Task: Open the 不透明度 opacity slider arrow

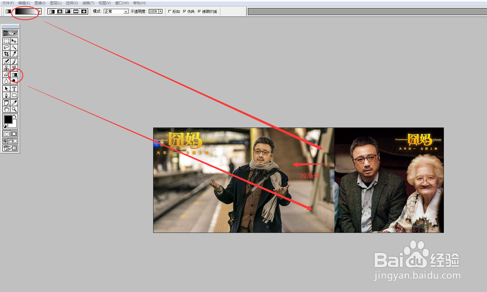Action: (160, 11)
